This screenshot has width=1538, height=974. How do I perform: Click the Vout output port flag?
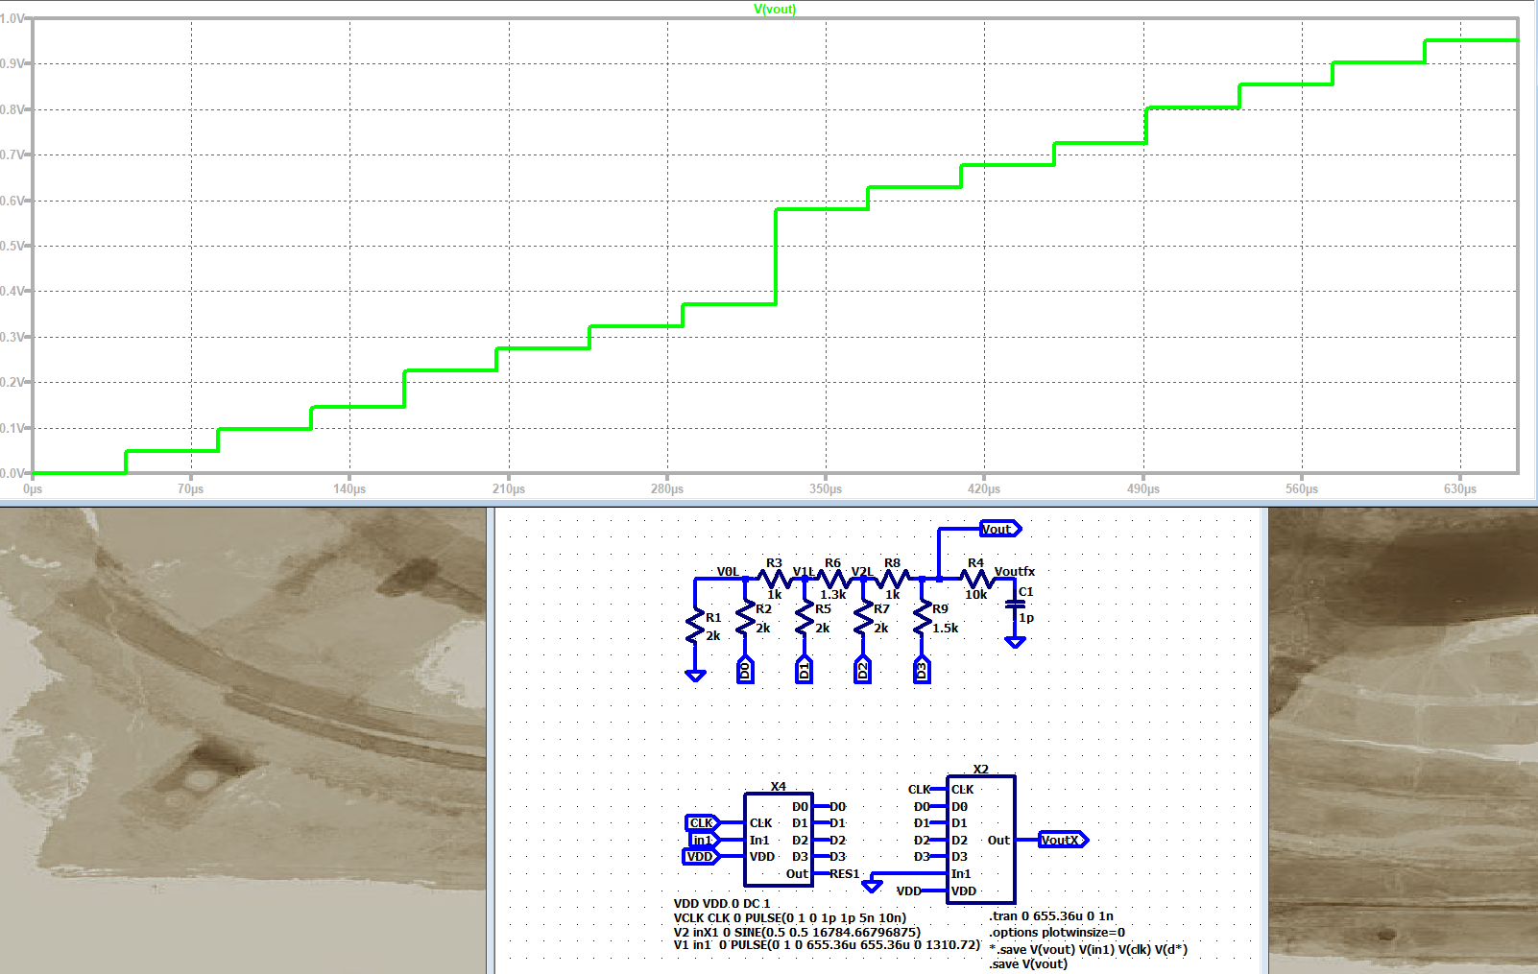pyautogui.click(x=999, y=529)
